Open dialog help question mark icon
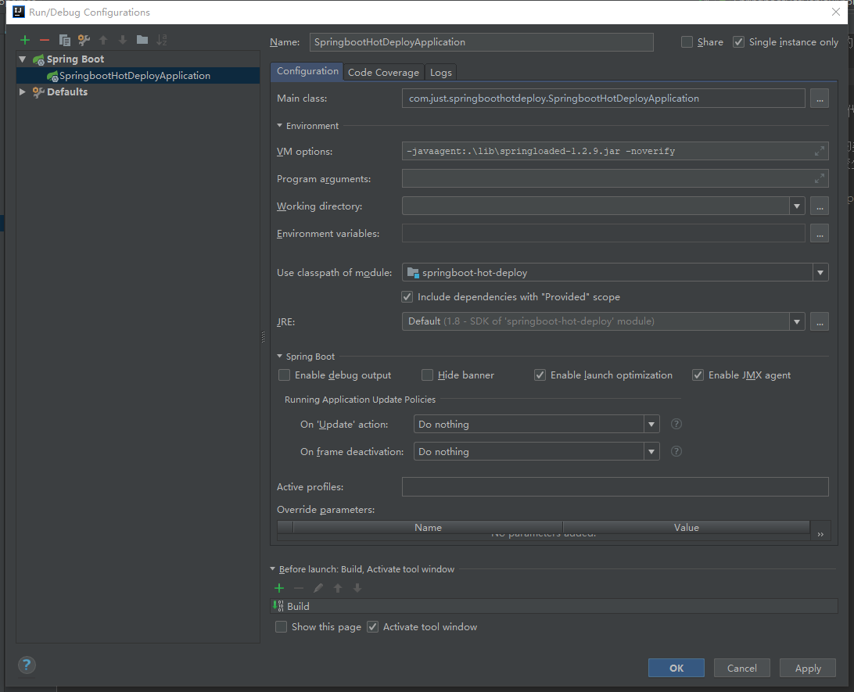This screenshot has height=692, width=854. 27,665
